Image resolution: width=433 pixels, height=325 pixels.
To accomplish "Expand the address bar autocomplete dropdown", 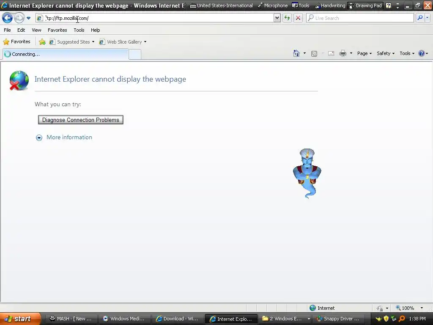I will 277,18.
